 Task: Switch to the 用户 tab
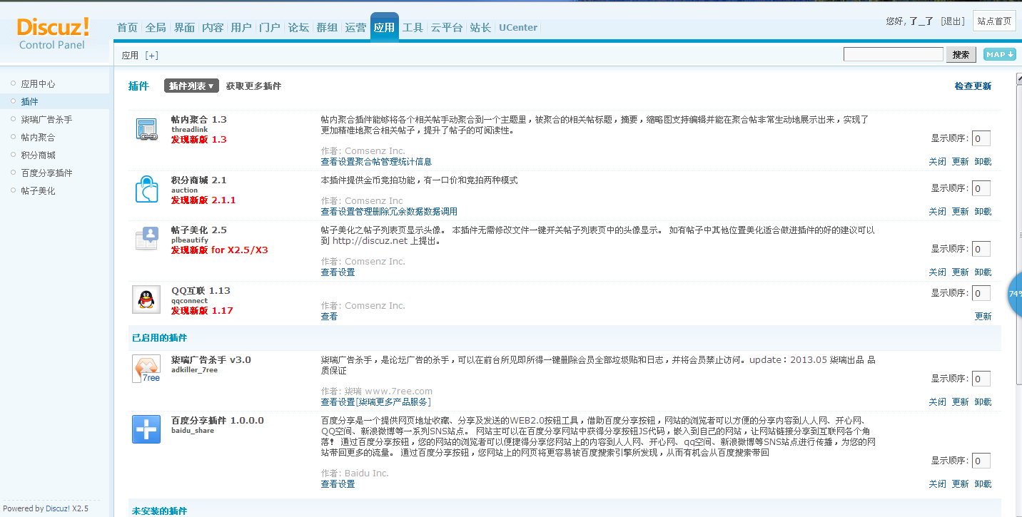(241, 28)
